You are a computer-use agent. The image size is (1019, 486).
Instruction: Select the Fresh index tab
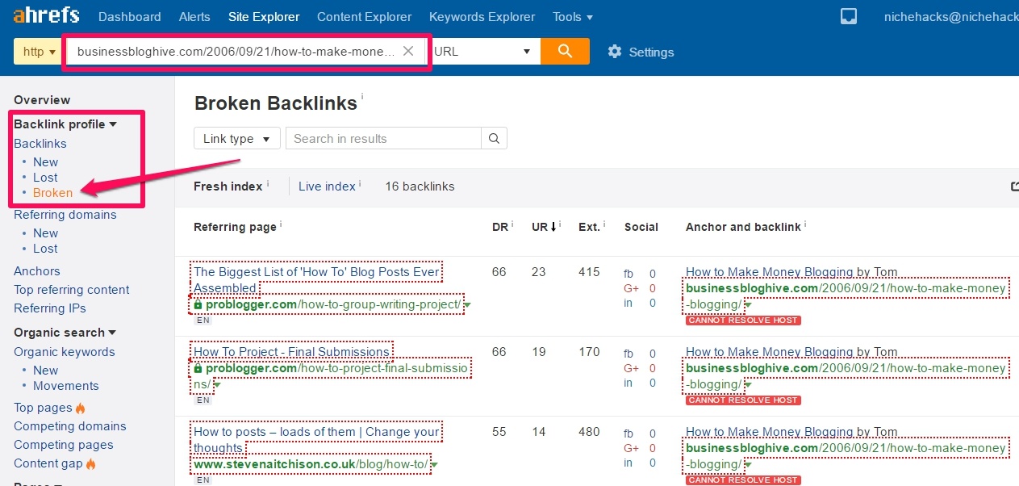tap(228, 186)
